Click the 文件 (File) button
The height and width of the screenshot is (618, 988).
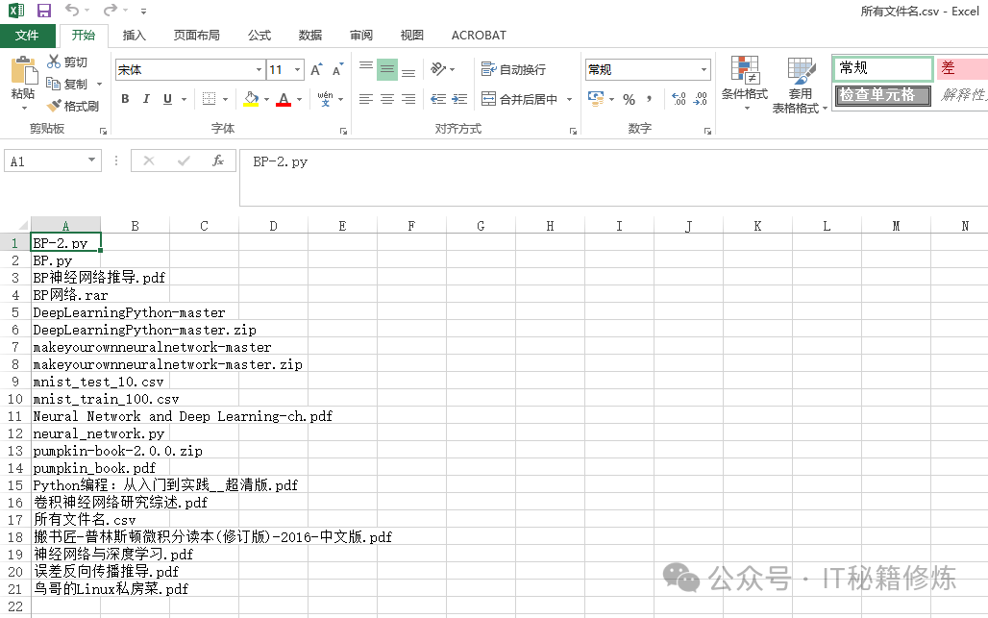(x=27, y=36)
